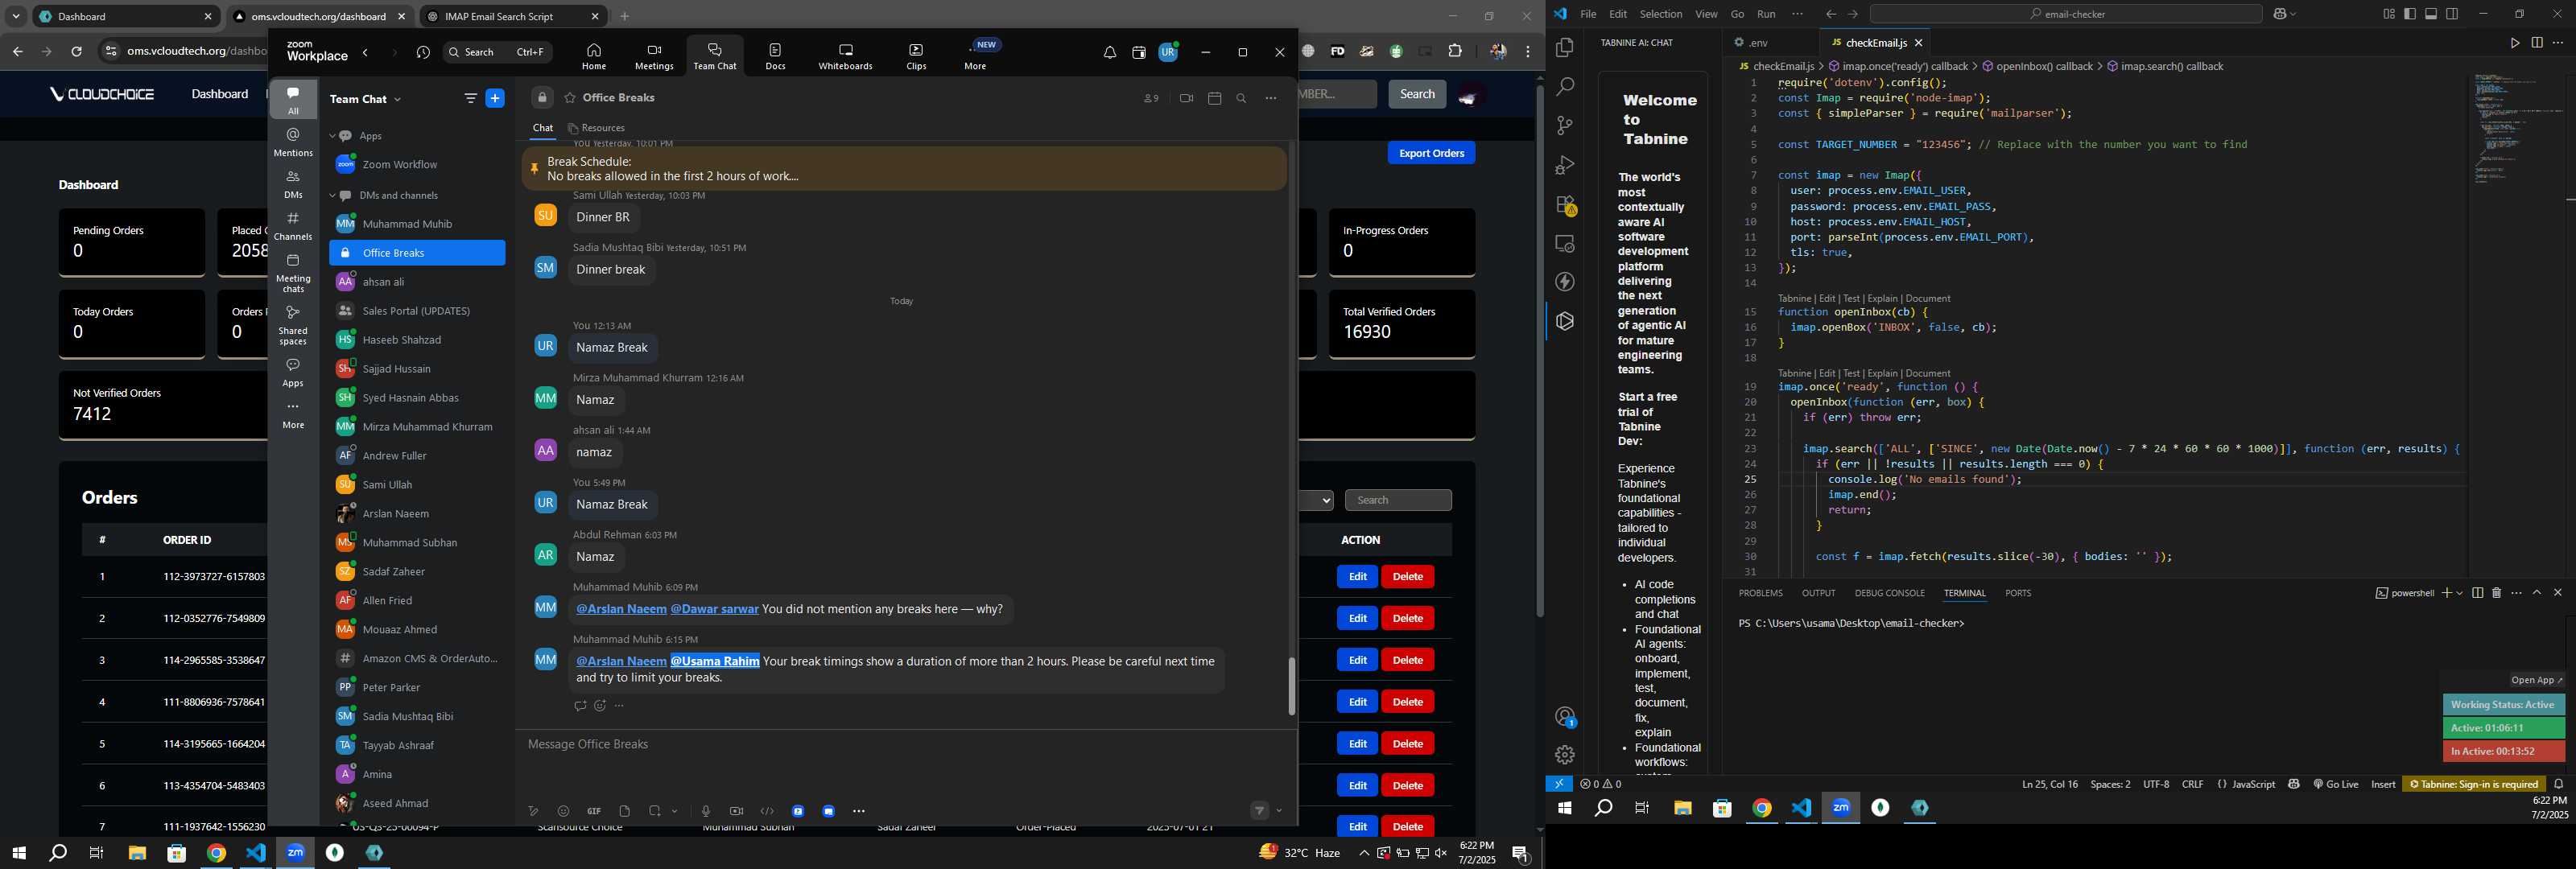The width and height of the screenshot is (2576, 869).
Task: Star Office Breaks channel as favorite
Action: tap(569, 98)
